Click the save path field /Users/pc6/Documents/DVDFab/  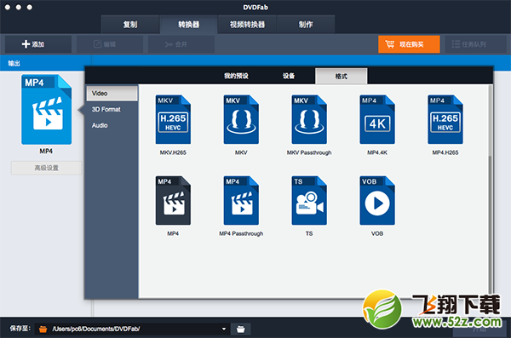132,329
